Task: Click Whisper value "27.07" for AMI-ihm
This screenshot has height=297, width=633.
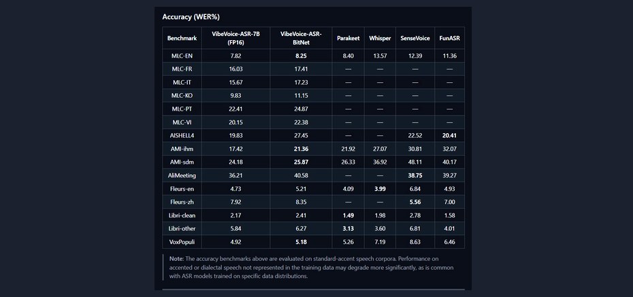Action: point(380,149)
